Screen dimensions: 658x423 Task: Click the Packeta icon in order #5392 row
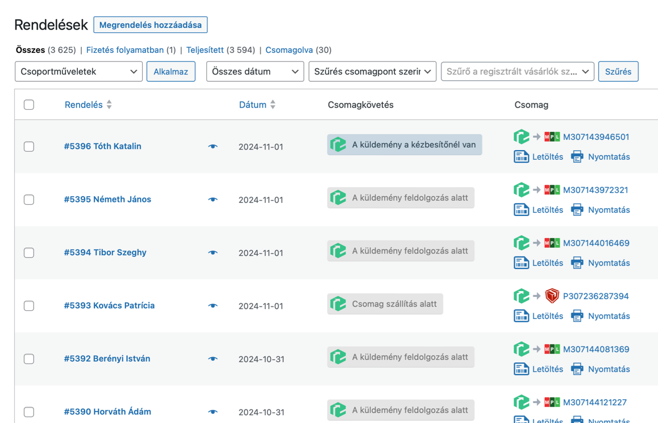[522, 349]
